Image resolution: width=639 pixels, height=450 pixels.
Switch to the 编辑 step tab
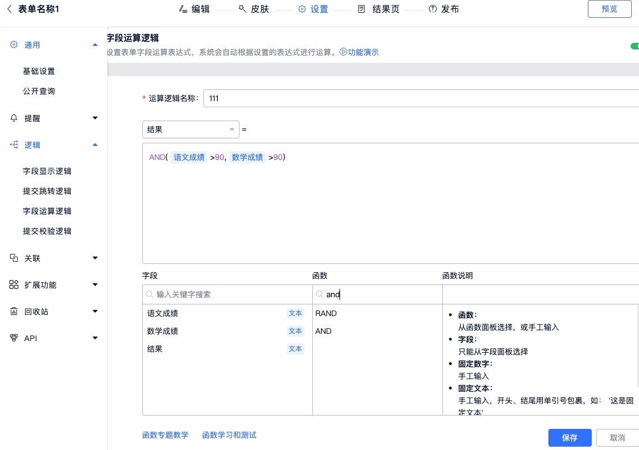[x=194, y=9]
